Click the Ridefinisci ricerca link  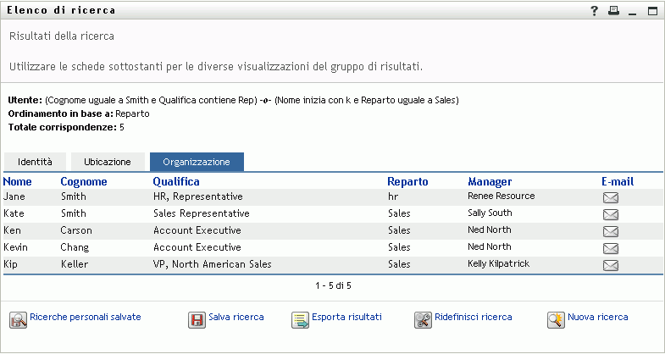(473, 317)
